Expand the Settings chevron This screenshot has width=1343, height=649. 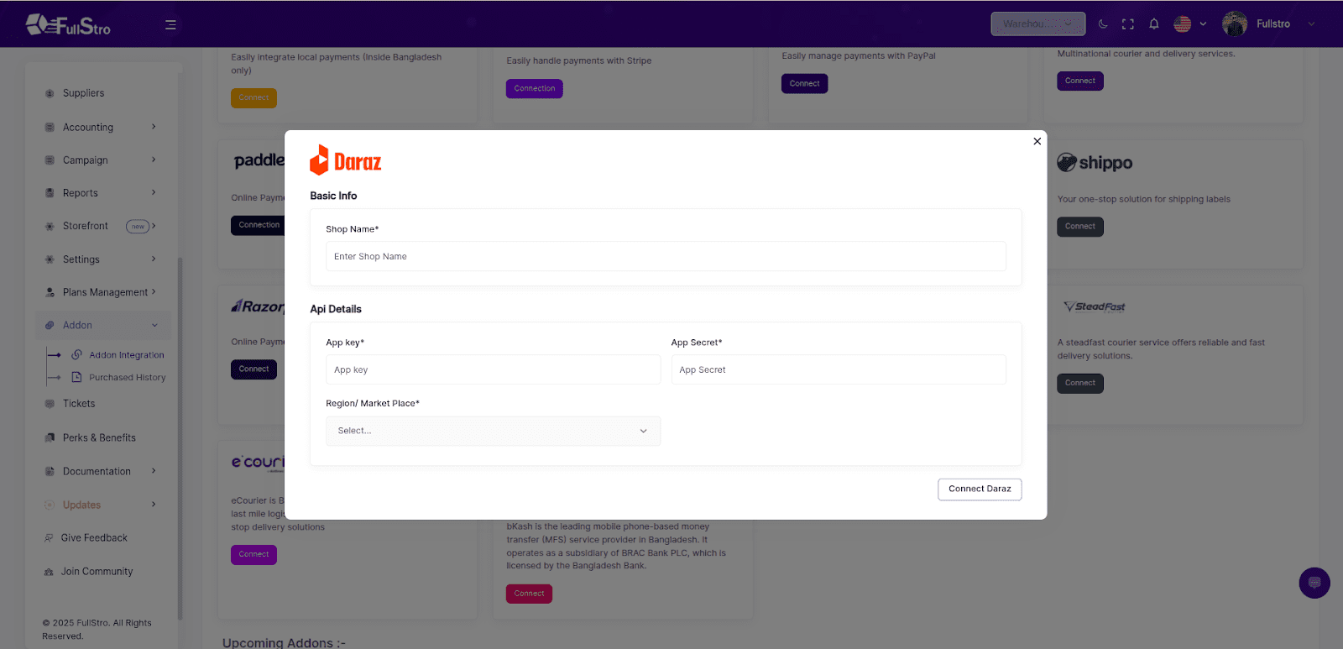[154, 259]
